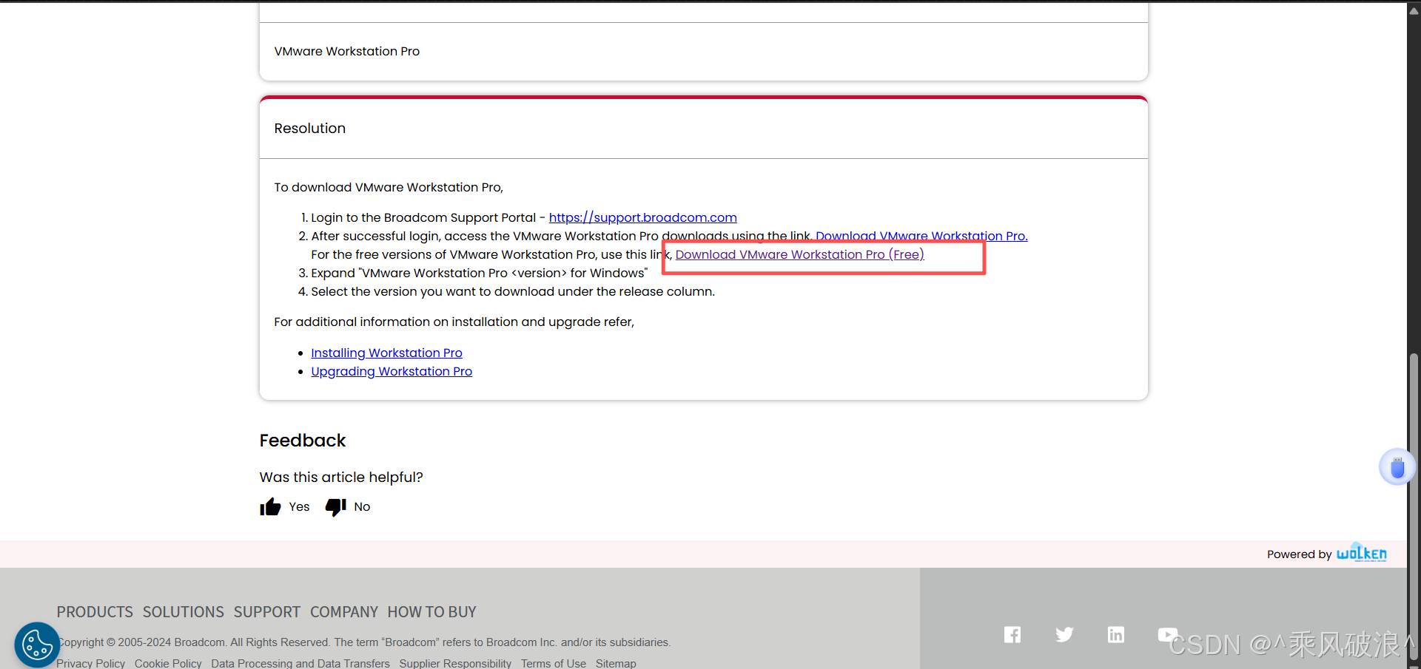Open the SUPPORT footer menu
Image resolution: width=1421 pixels, height=669 pixels.
[x=267, y=612]
